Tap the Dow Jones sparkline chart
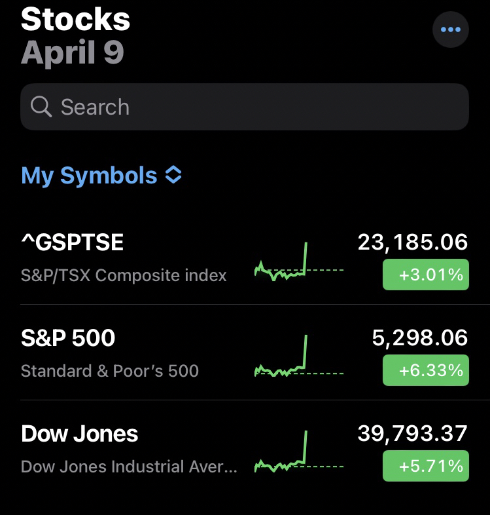Screen dimensions: 490x515 pyautogui.click(x=299, y=453)
